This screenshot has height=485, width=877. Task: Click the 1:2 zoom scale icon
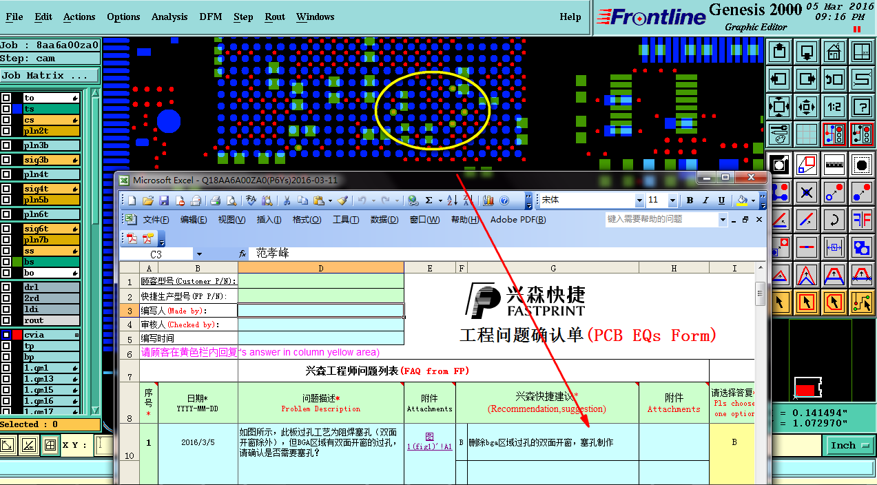pyautogui.click(x=834, y=106)
